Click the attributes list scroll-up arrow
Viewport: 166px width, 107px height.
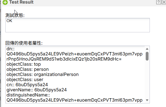147,49
